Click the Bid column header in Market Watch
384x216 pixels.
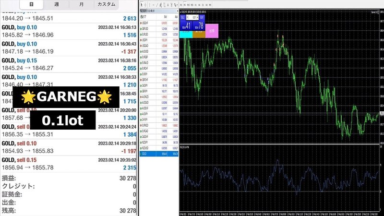click(x=165, y=17)
